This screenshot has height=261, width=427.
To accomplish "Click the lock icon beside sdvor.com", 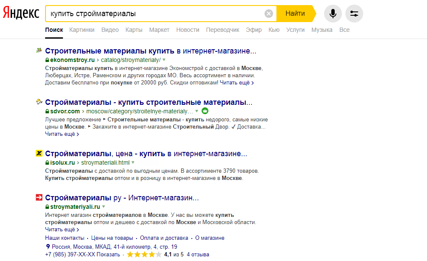I will (x=47, y=111).
